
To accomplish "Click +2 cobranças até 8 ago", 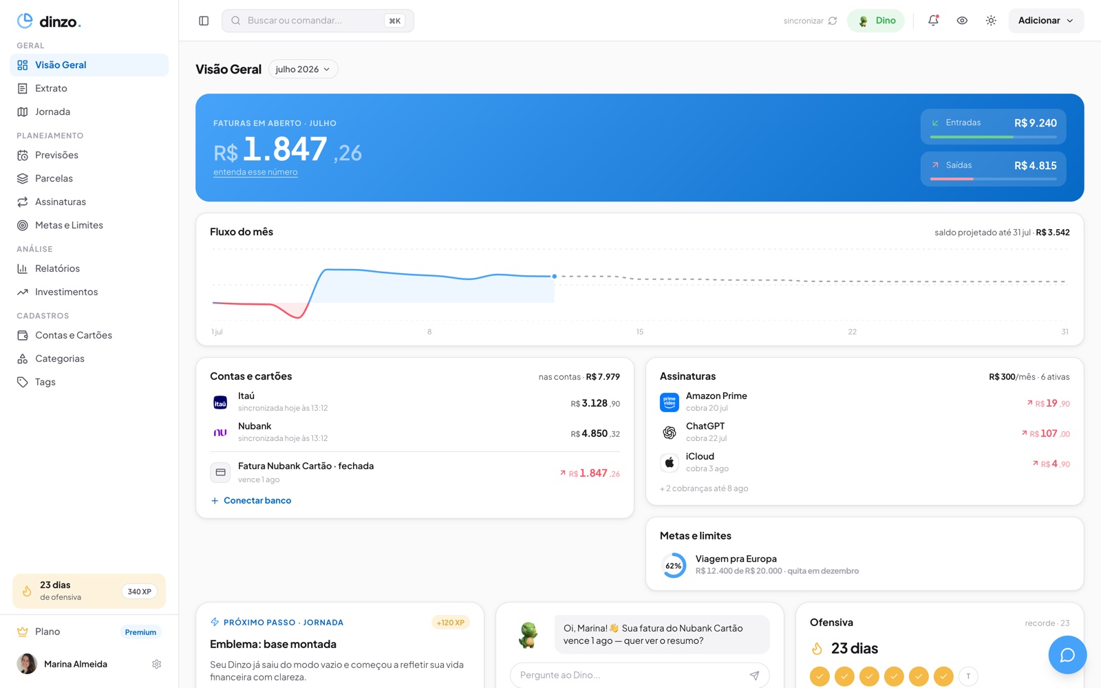I will pos(704,488).
